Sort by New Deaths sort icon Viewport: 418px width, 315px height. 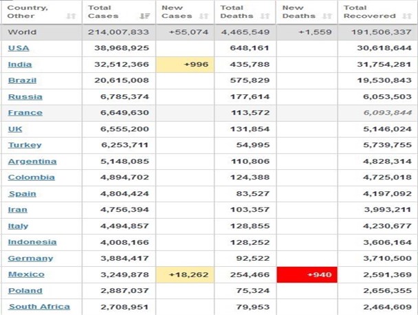pos(327,17)
